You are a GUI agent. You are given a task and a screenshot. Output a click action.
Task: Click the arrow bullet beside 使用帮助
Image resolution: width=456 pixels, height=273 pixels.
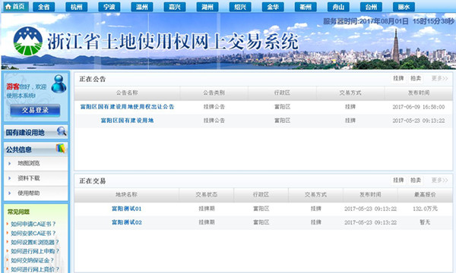(x=10, y=193)
